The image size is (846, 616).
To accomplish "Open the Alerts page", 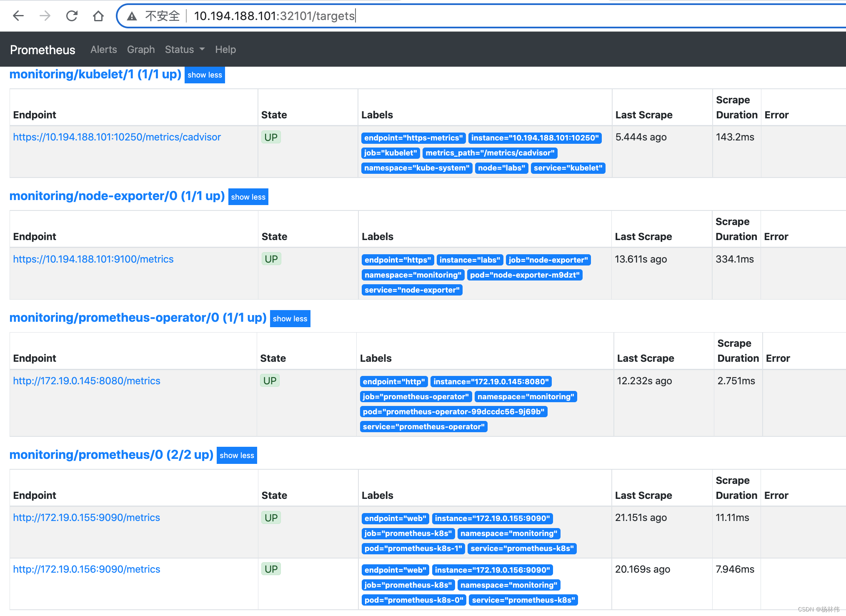I will point(103,50).
